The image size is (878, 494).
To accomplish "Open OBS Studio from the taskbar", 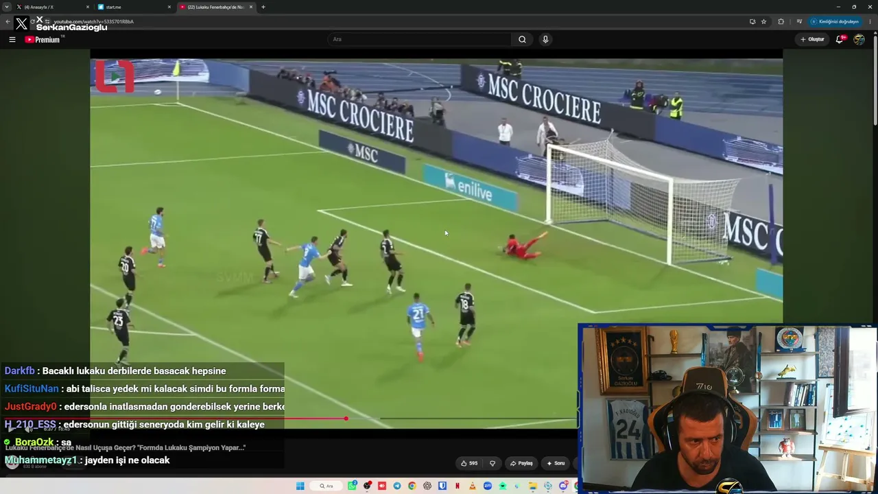I will point(367,486).
